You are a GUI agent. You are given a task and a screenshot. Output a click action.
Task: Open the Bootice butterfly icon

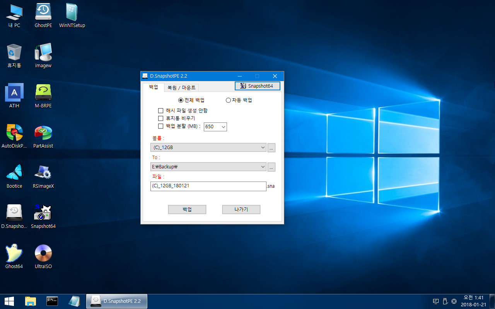tap(14, 176)
